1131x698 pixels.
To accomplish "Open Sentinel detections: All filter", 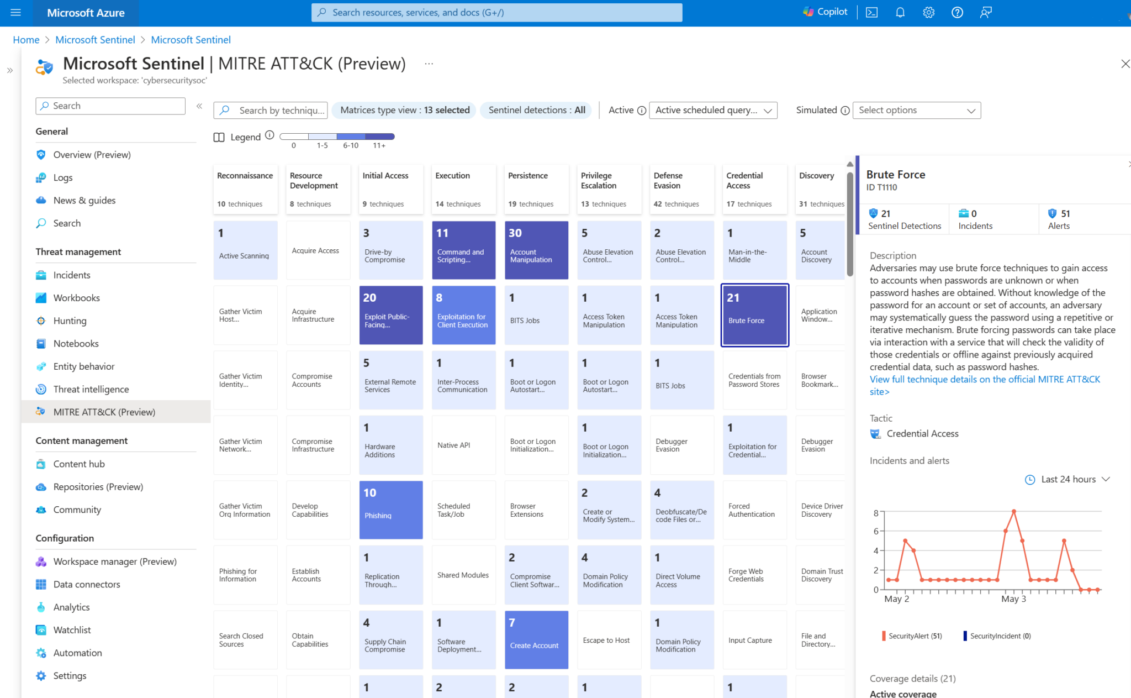I will (536, 110).
